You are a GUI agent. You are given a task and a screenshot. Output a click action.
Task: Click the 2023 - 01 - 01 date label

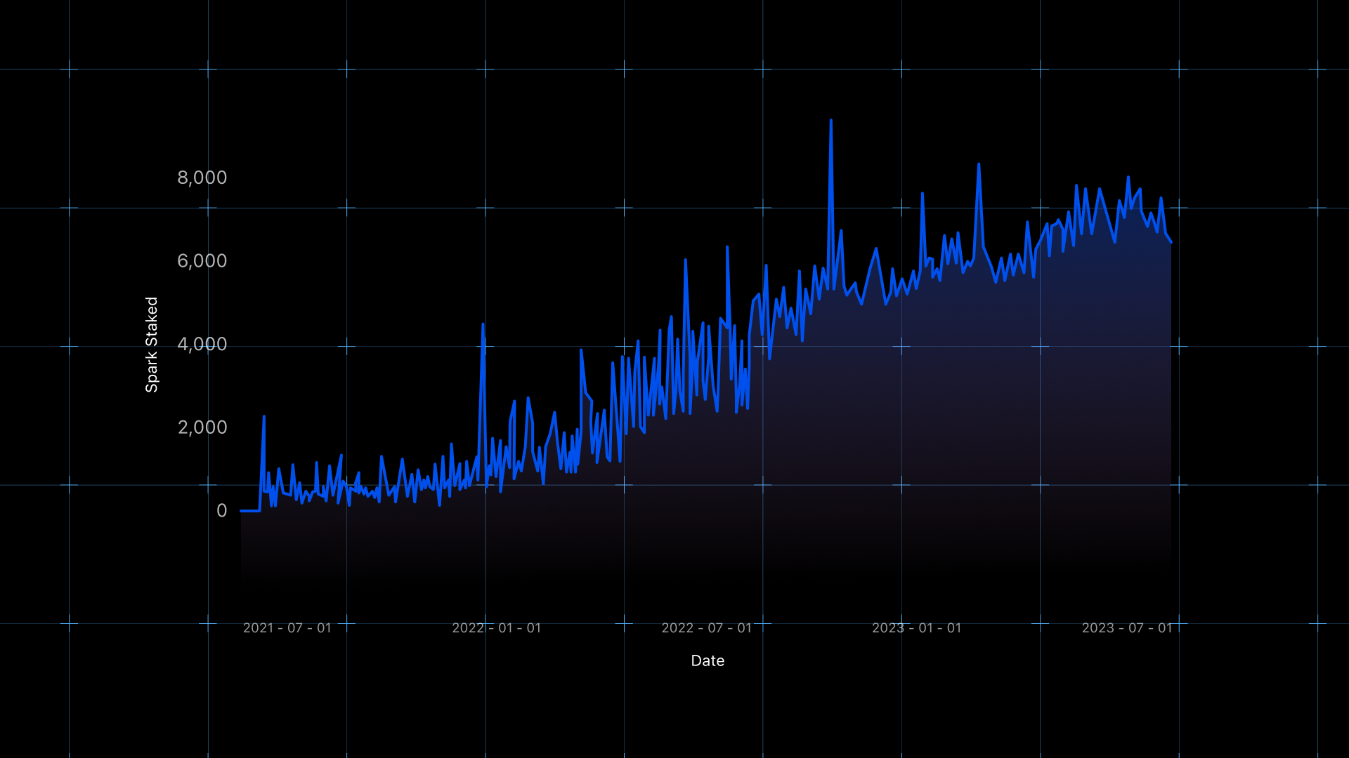click(916, 628)
